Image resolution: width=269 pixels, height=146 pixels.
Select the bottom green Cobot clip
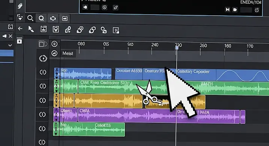point(92,129)
